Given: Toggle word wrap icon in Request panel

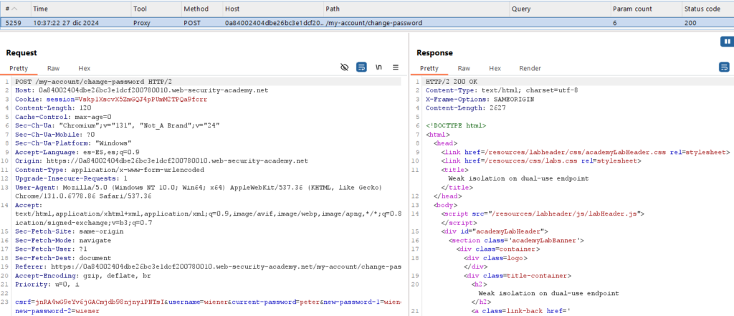Looking at the screenshot, I should (361, 67).
